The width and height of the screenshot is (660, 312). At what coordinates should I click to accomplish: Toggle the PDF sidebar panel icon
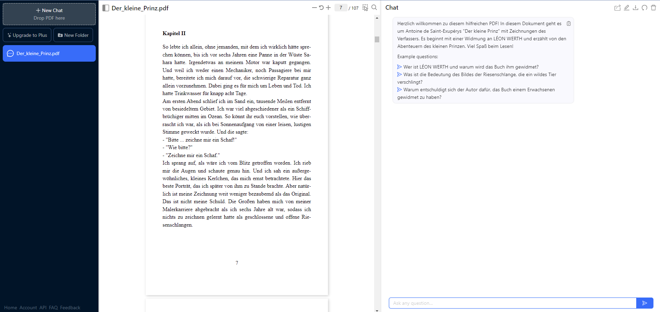tap(106, 8)
